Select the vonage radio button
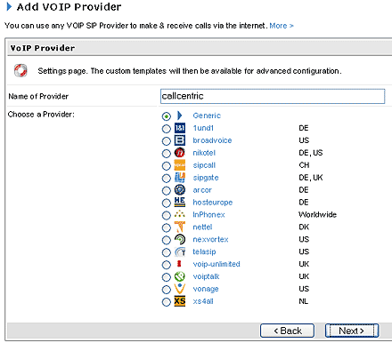 [167, 290]
